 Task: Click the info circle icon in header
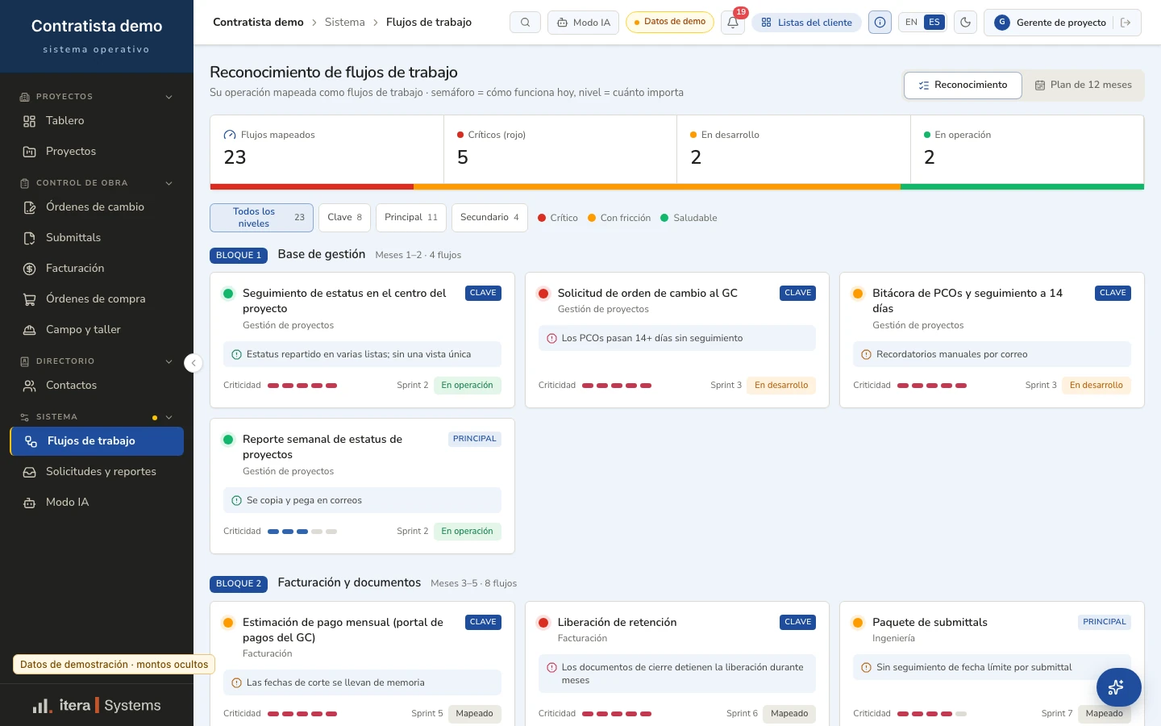click(x=880, y=23)
